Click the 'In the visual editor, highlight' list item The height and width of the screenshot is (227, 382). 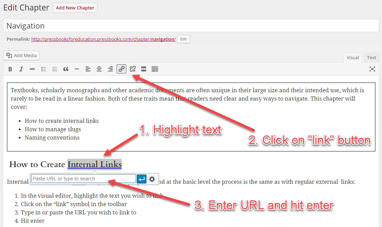pos(92,196)
